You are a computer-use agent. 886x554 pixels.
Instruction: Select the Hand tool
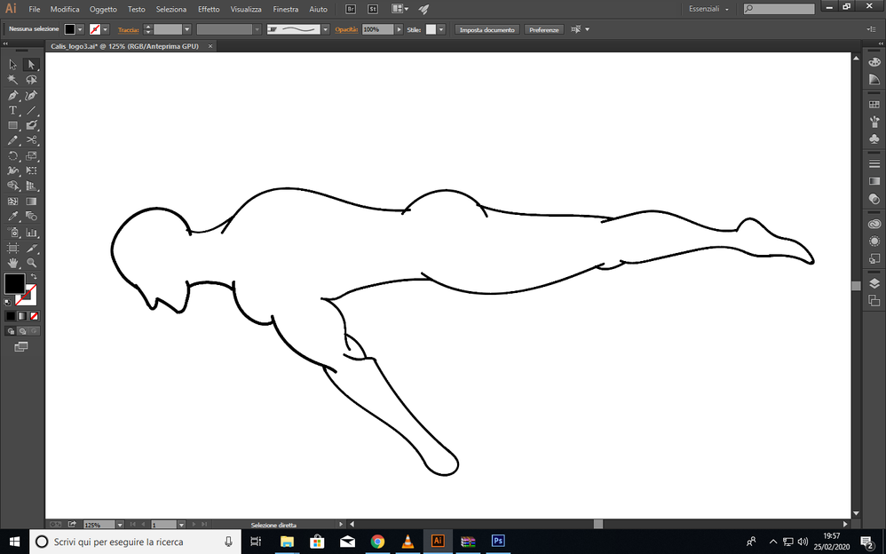(x=12, y=263)
